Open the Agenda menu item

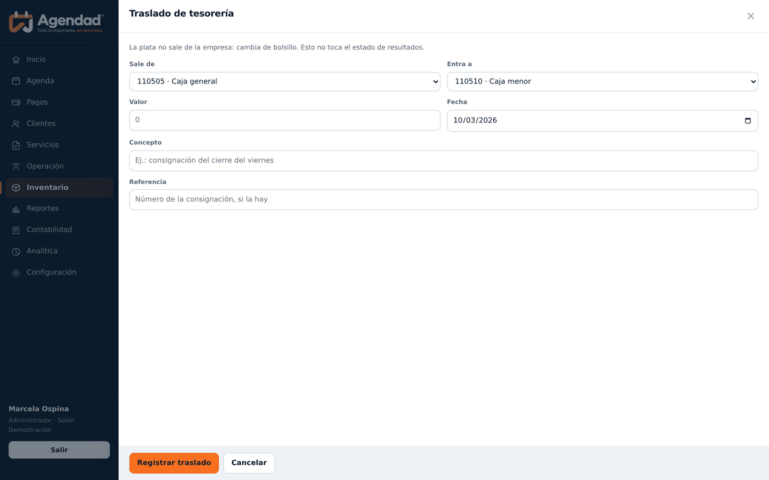pyautogui.click(x=59, y=81)
